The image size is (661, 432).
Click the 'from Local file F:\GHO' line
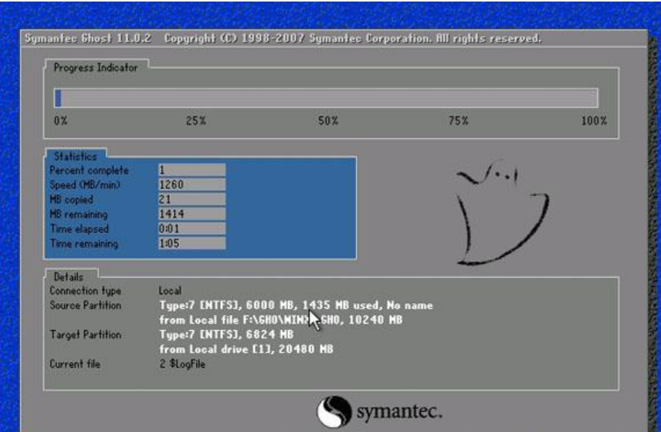click(x=281, y=320)
